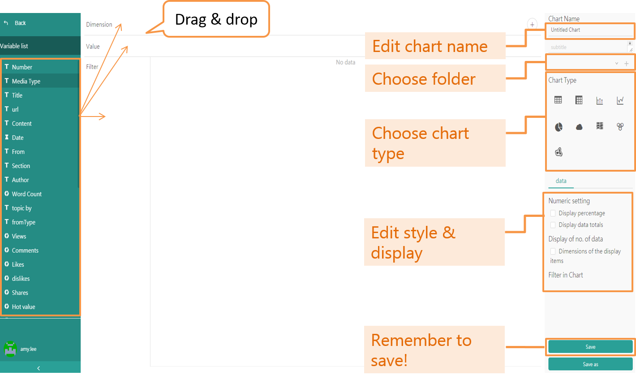Collapse the left sidebar with chevron
The width and height of the screenshot is (636, 380).
[39, 368]
